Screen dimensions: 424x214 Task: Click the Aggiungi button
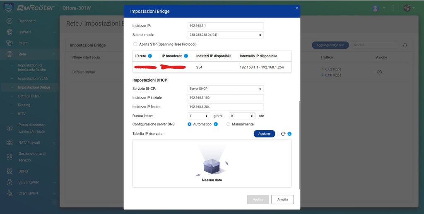(x=264, y=134)
